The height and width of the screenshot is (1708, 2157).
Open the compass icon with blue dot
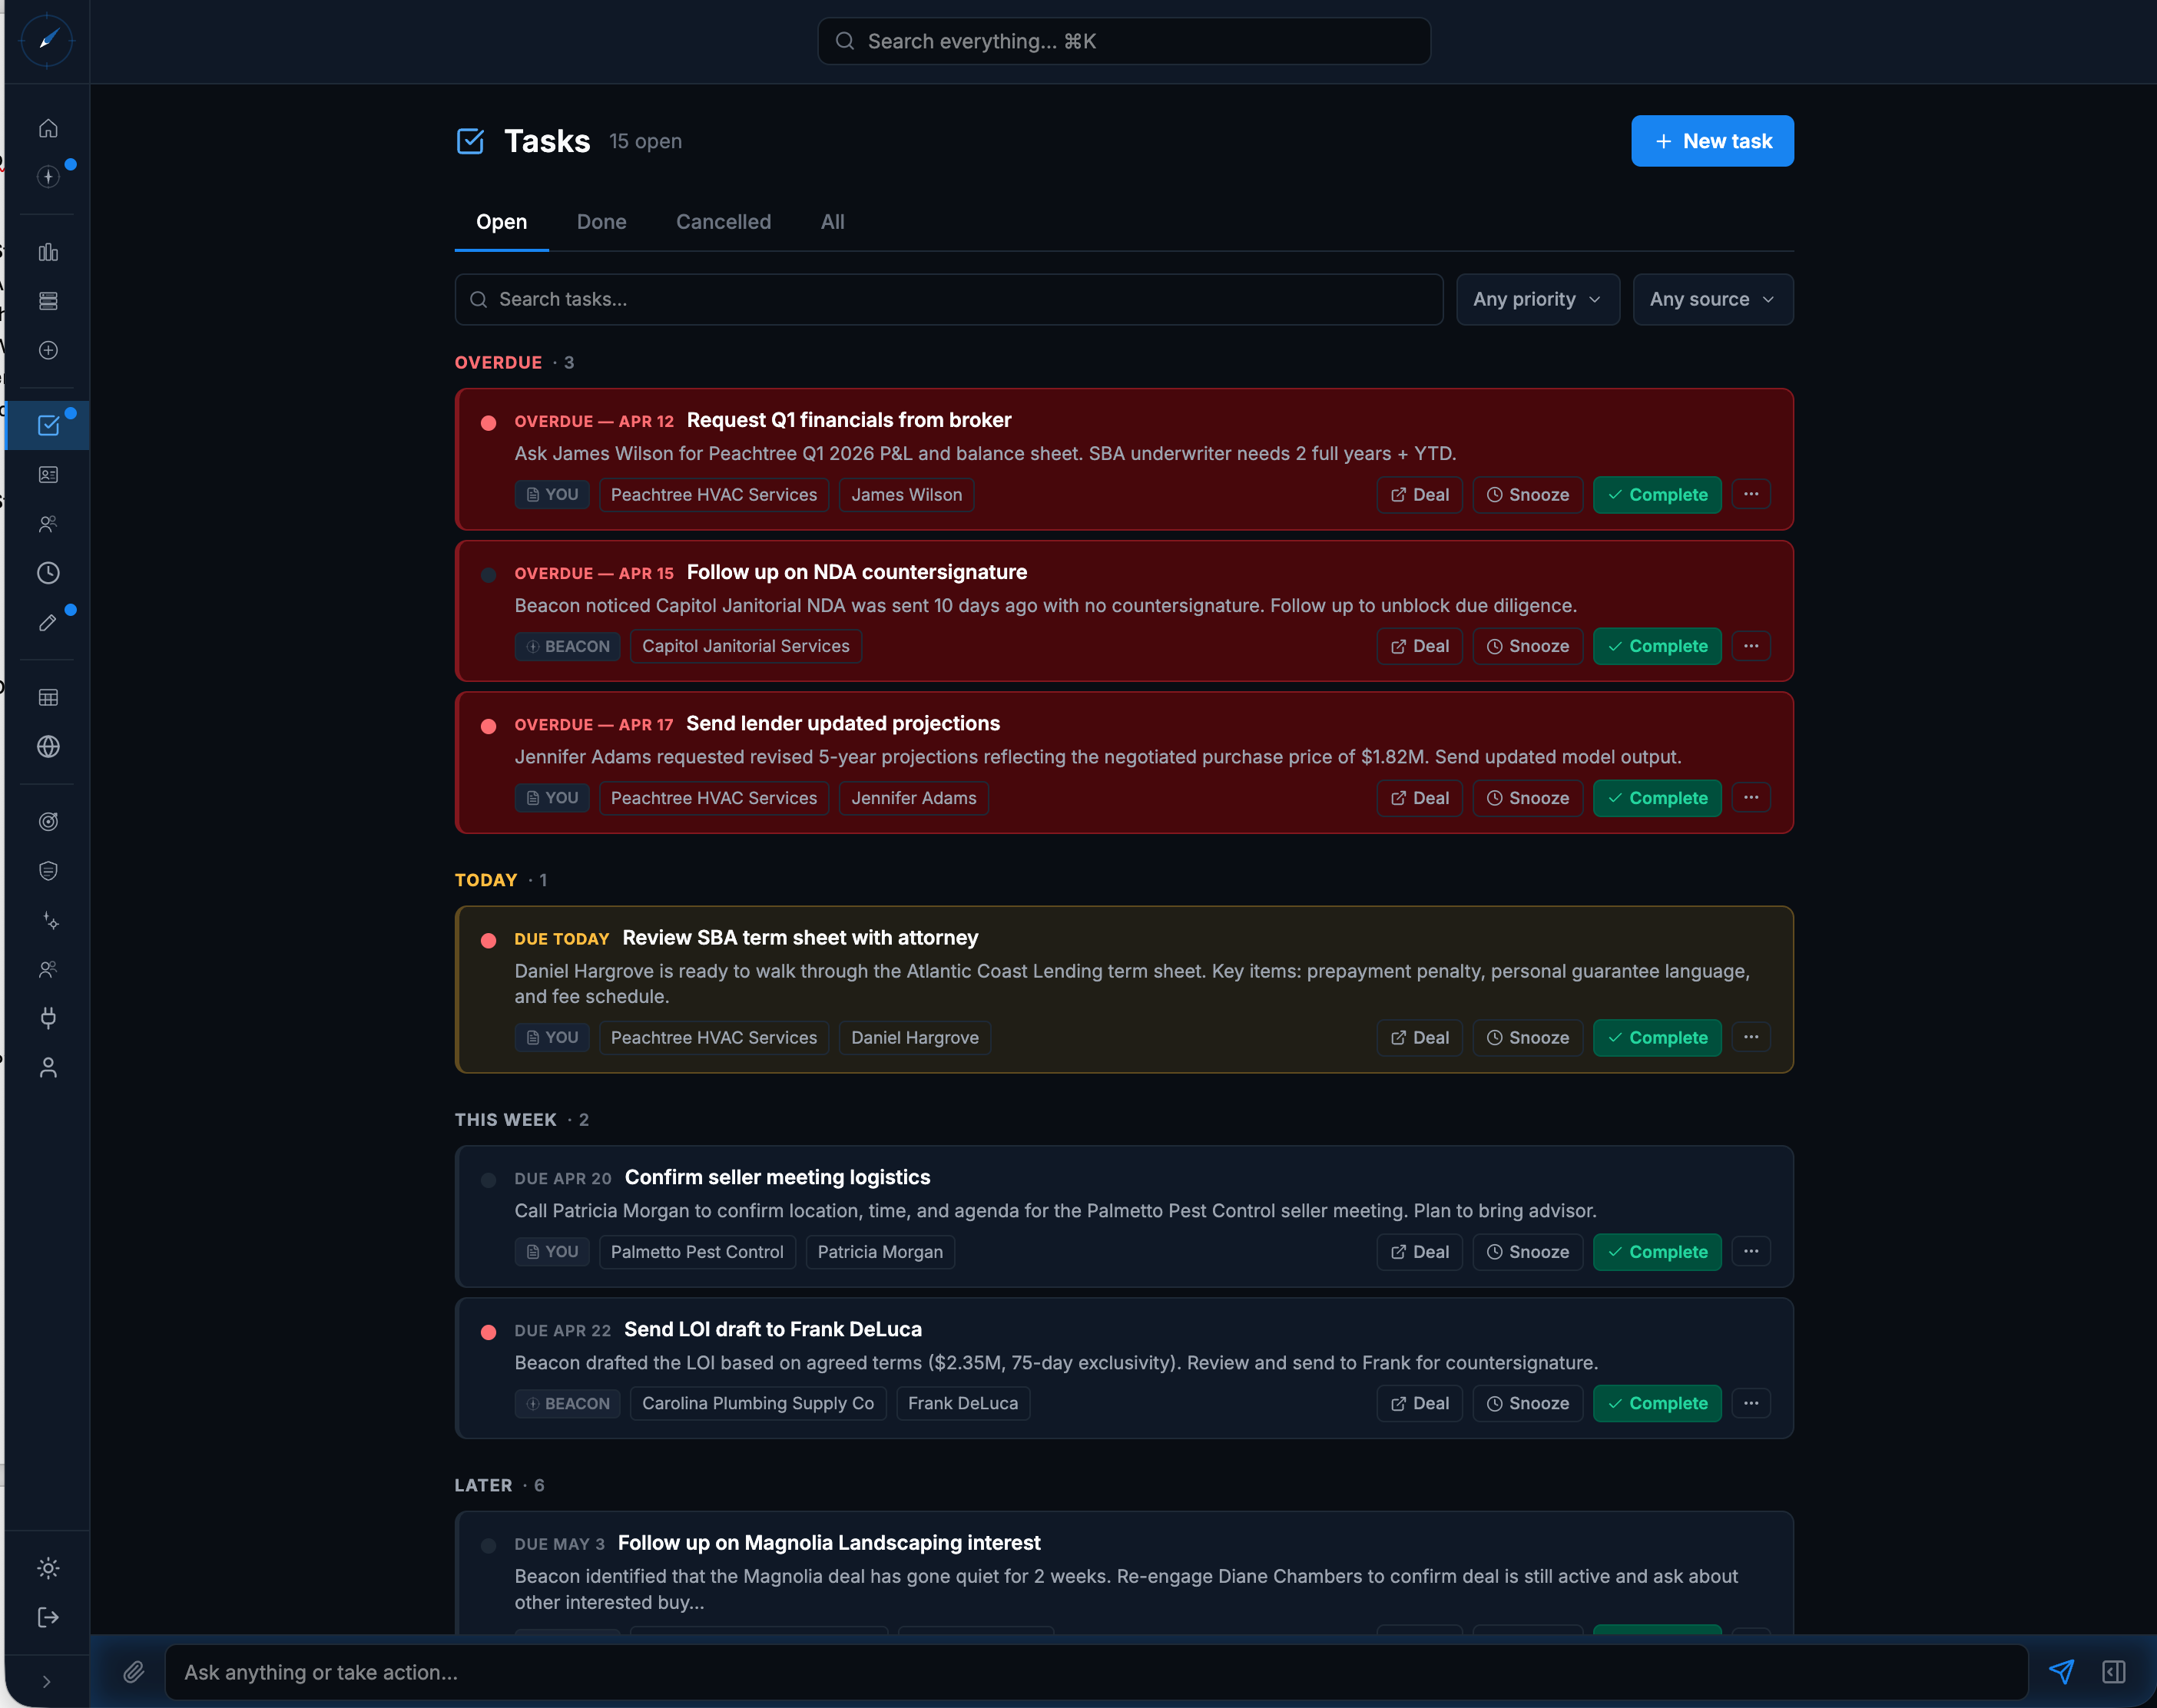click(x=48, y=177)
